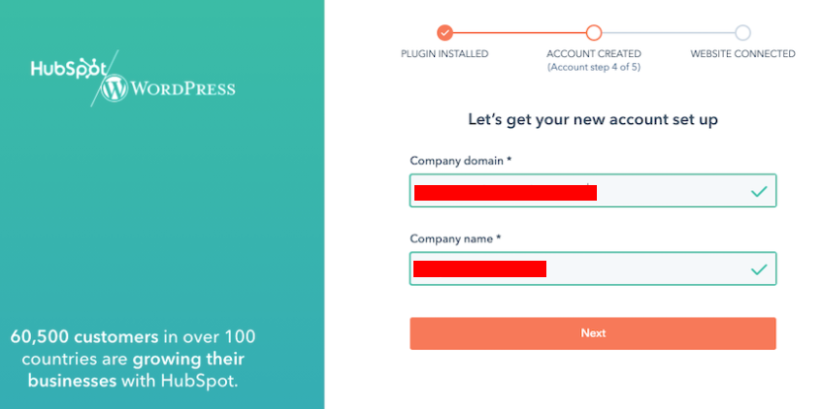The width and height of the screenshot is (822, 409).
Task: Click the 'Company domain *' label
Action: pyautogui.click(x=460, y=161)
